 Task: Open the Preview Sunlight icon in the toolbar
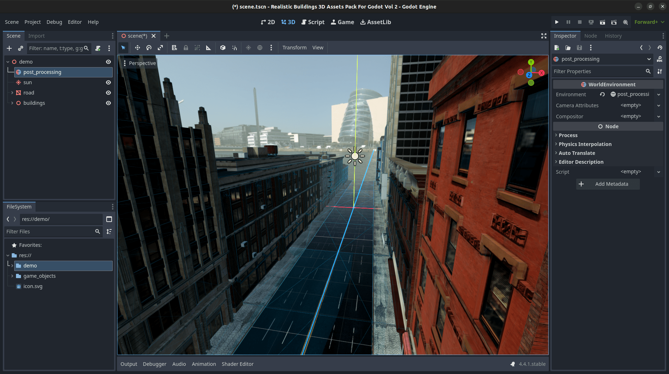(248, 48)
